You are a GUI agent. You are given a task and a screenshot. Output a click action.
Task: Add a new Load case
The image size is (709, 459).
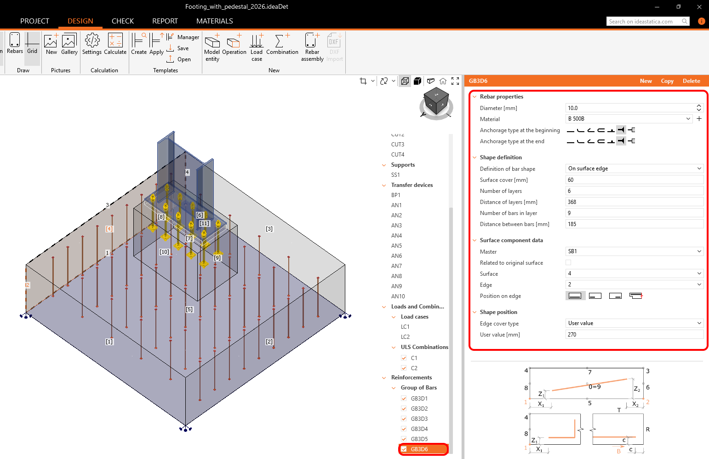tap(257, 46)
